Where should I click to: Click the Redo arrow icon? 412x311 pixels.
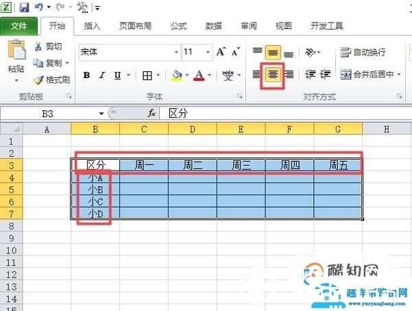[x=60, y=7]
